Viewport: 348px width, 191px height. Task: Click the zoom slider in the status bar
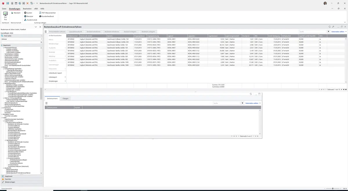(333, 188)
